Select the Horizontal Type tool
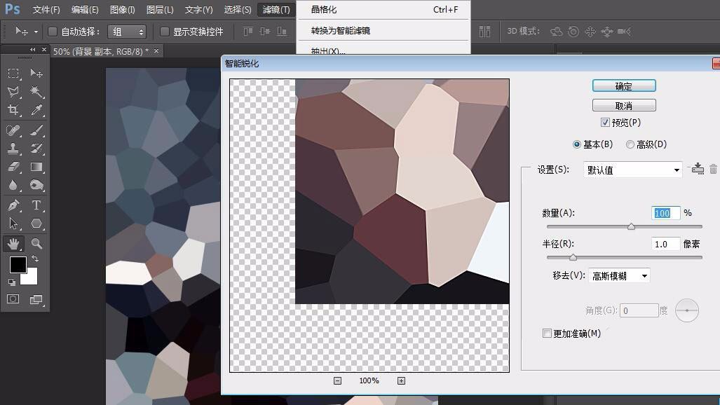This screenshot has width=720, height=405. pyautogui.click(x=36, y=205)
